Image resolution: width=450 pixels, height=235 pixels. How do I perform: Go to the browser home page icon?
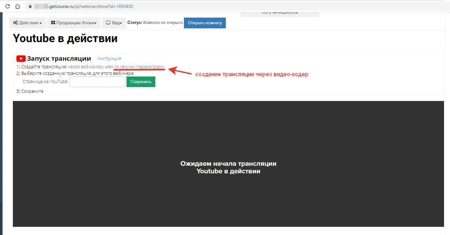click(18, 6)
